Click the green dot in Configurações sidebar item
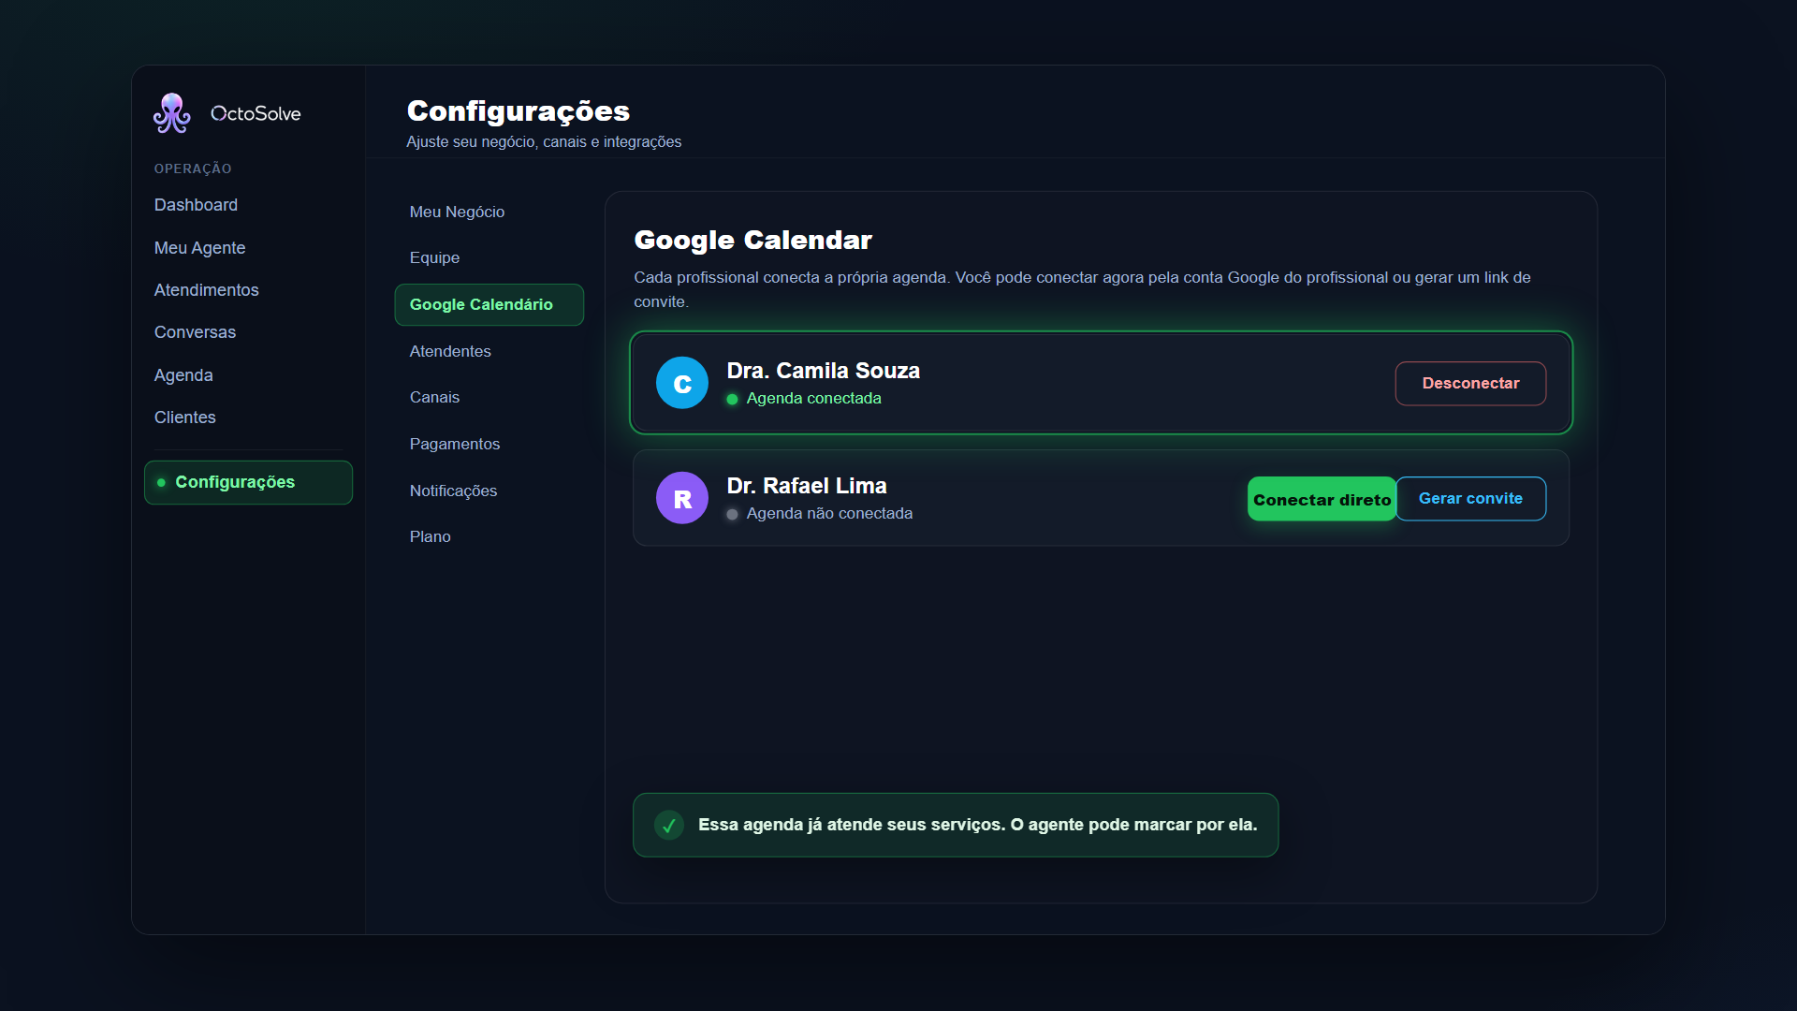The width and height of the screenshot is (1797, 1011). (161, 482)
